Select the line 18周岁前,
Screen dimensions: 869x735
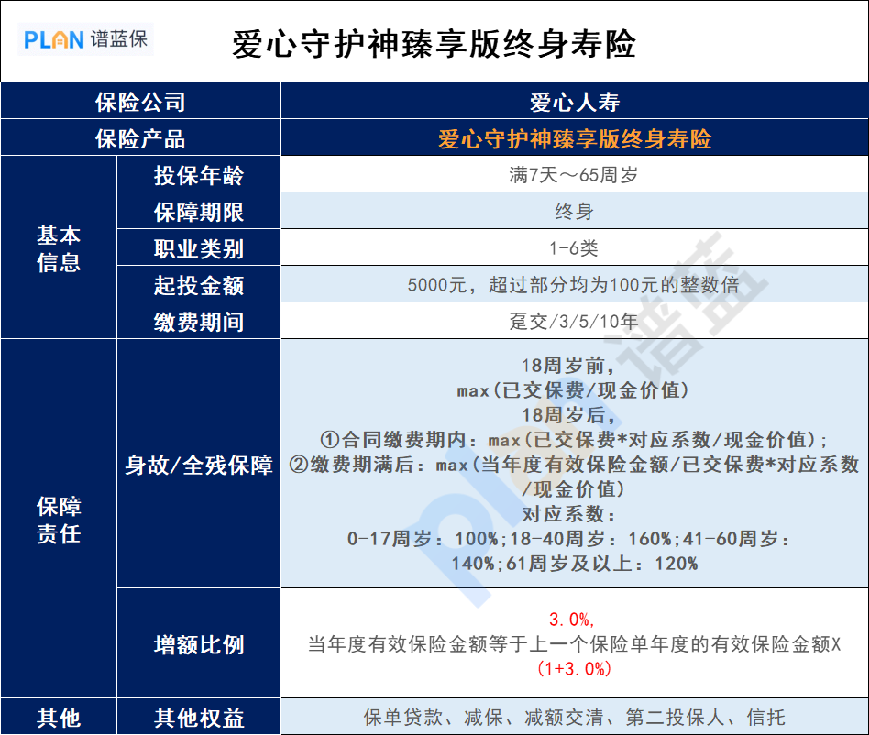pos(568,366)
